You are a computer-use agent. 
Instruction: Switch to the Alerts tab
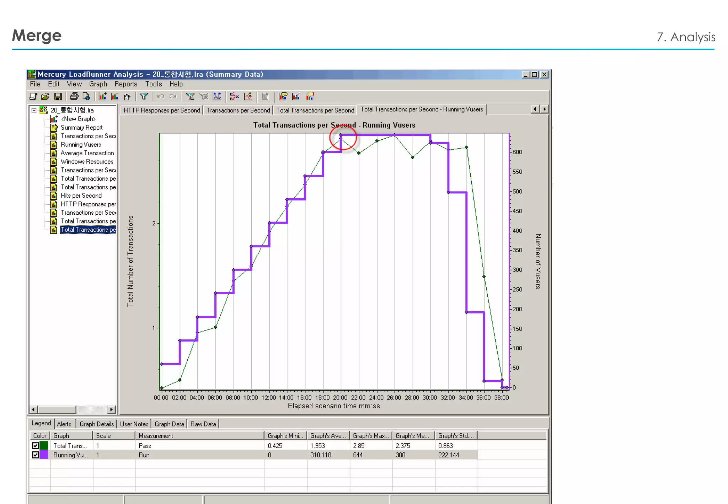64,424
